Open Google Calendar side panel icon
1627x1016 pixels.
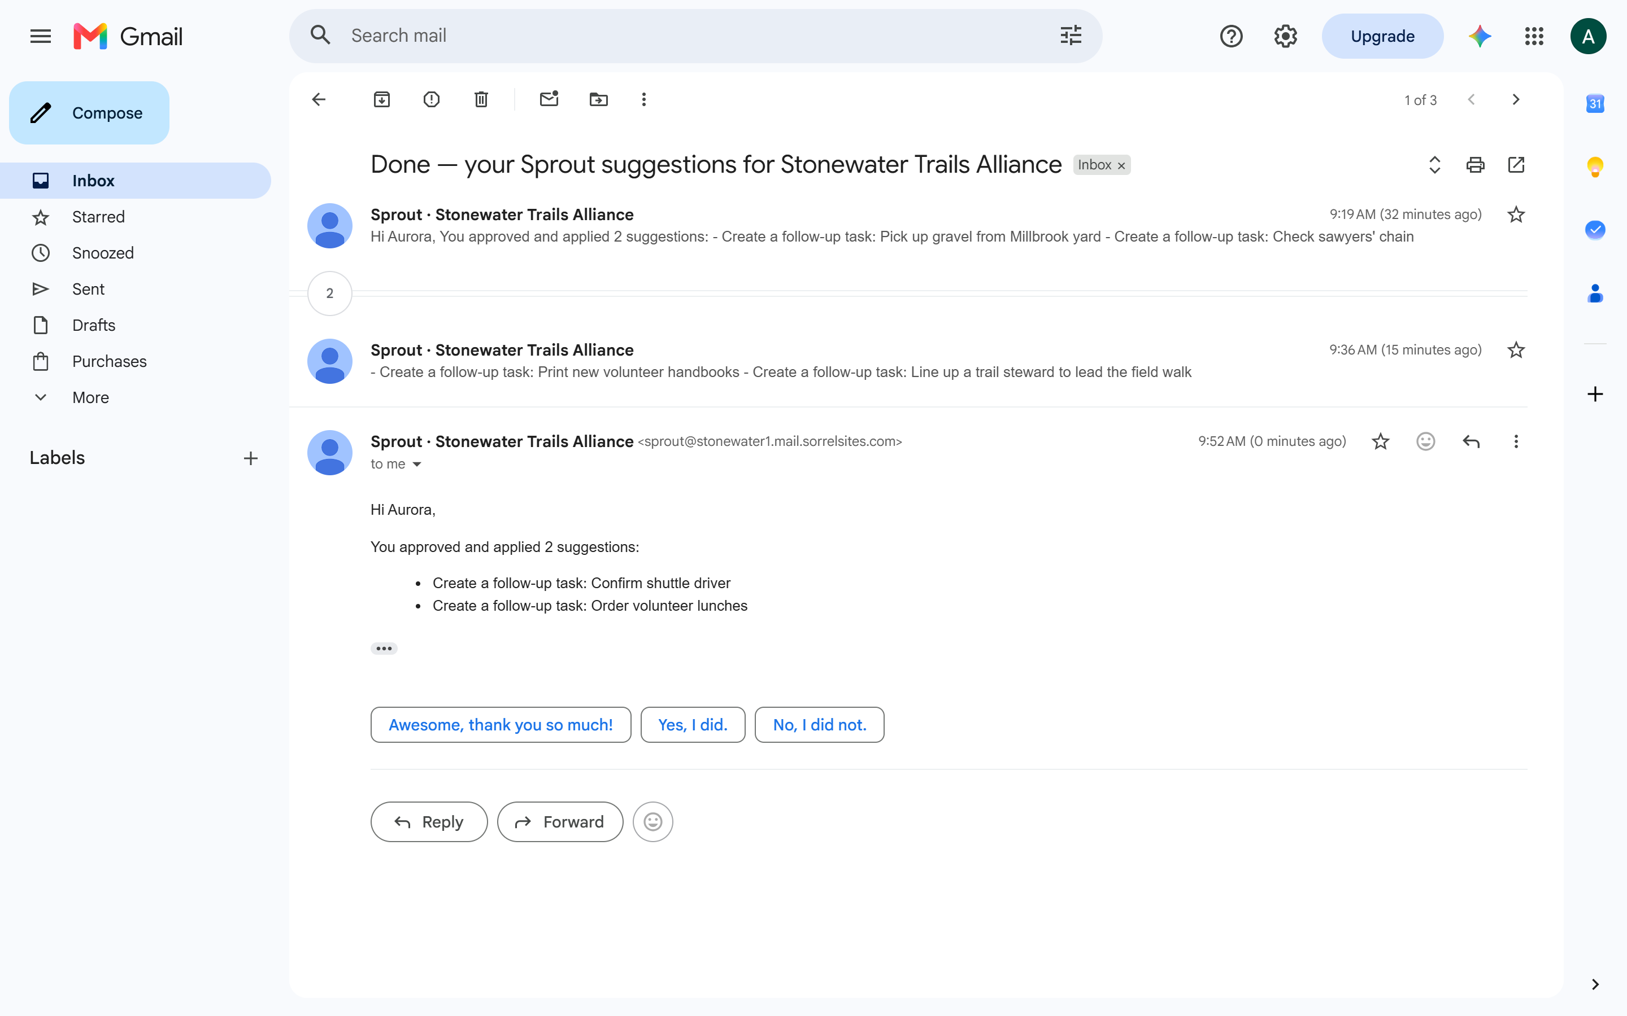[1595, 103]
